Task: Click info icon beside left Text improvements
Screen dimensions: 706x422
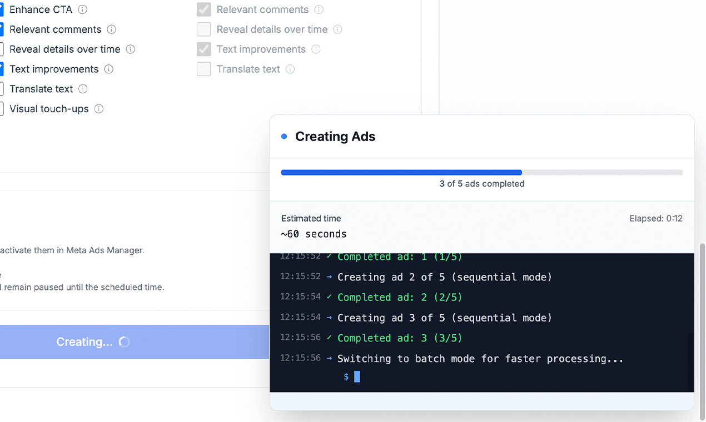Action: (109, 69)
